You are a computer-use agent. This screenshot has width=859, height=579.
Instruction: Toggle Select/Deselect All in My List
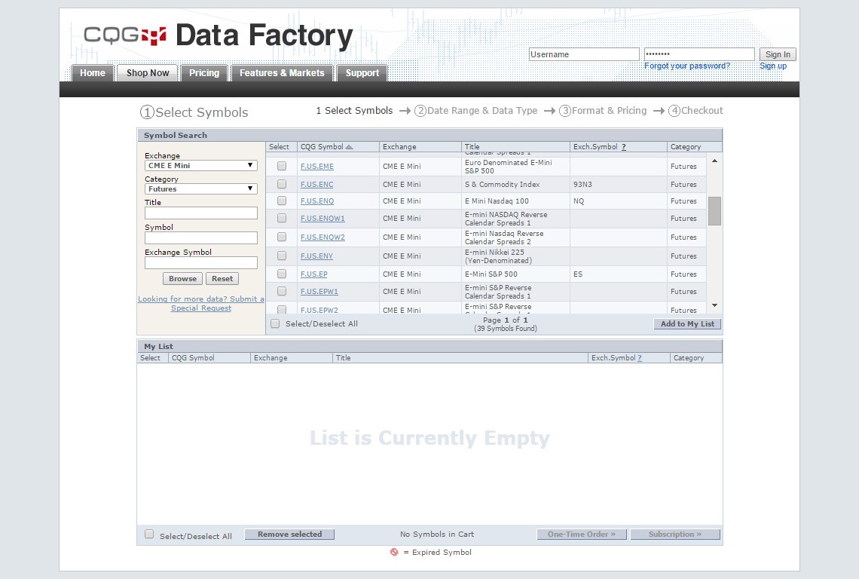tap(149, 534)
